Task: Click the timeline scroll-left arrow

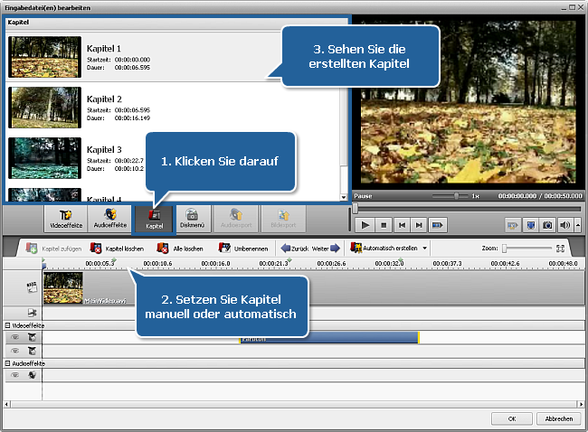Action: tap(6, 404)
